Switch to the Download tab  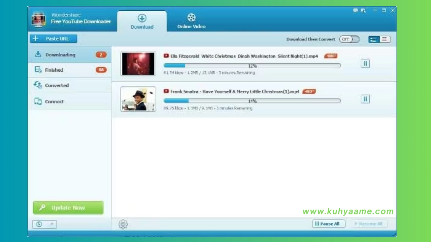(x=142, y=22)
